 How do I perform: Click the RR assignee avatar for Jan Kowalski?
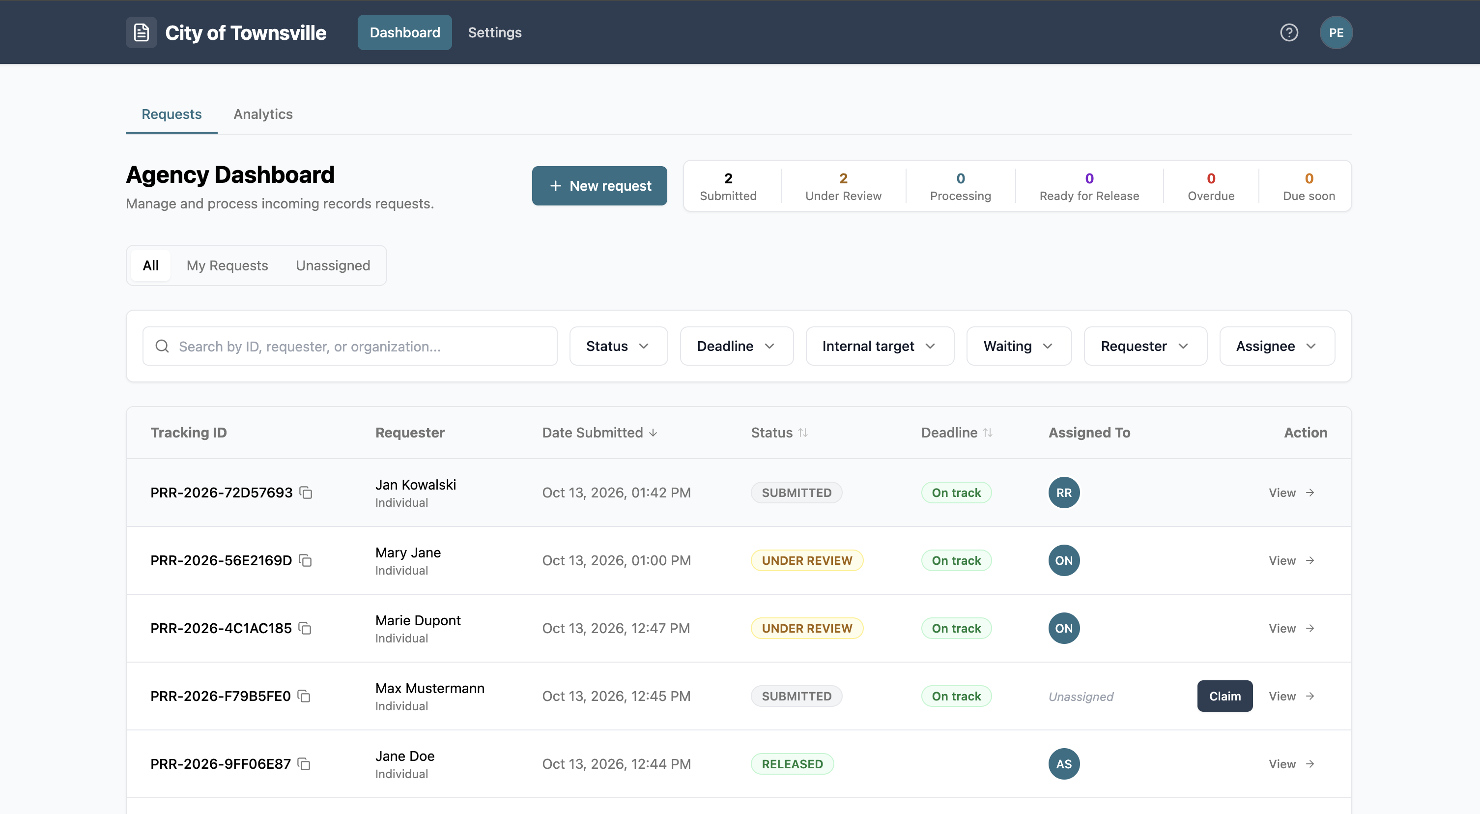(x=1063, y=493)
